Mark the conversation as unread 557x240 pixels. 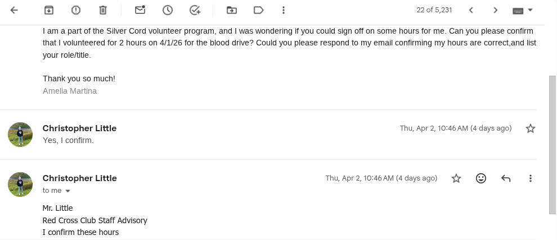click(140, 10)
